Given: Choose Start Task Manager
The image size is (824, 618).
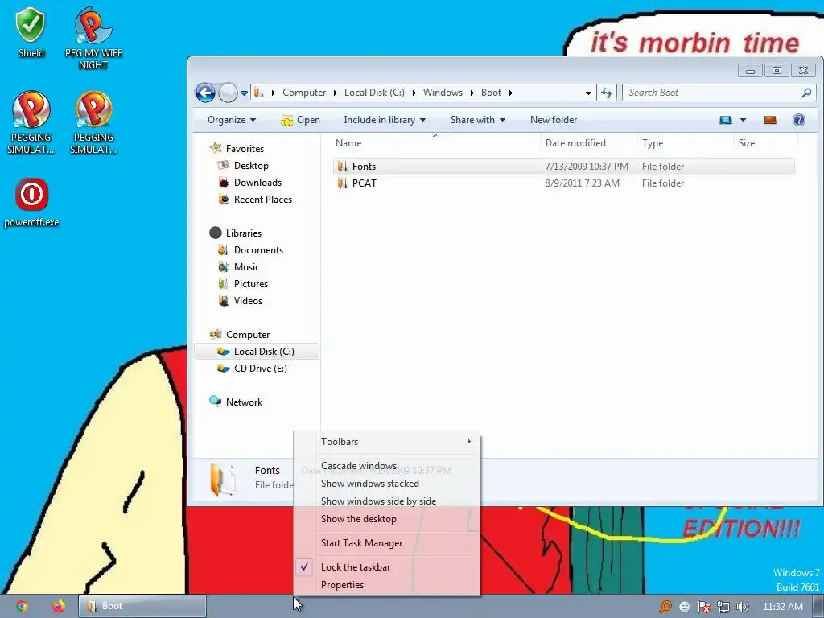Looking at the screenshot, I should tap(387, 543).
